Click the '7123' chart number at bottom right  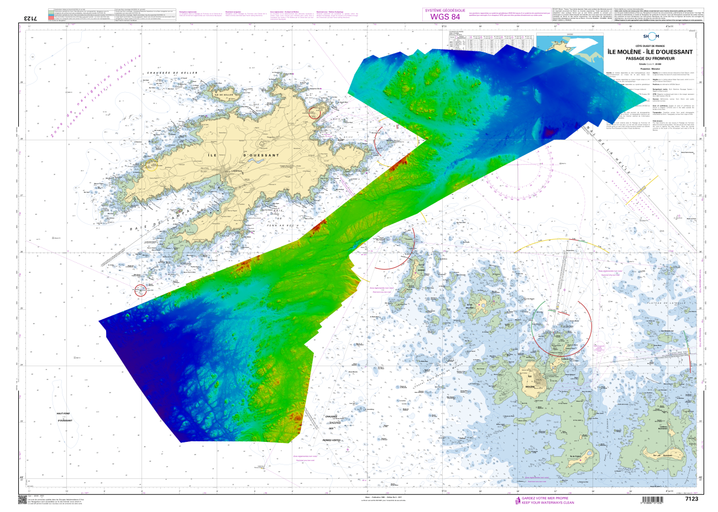(691, 499)
